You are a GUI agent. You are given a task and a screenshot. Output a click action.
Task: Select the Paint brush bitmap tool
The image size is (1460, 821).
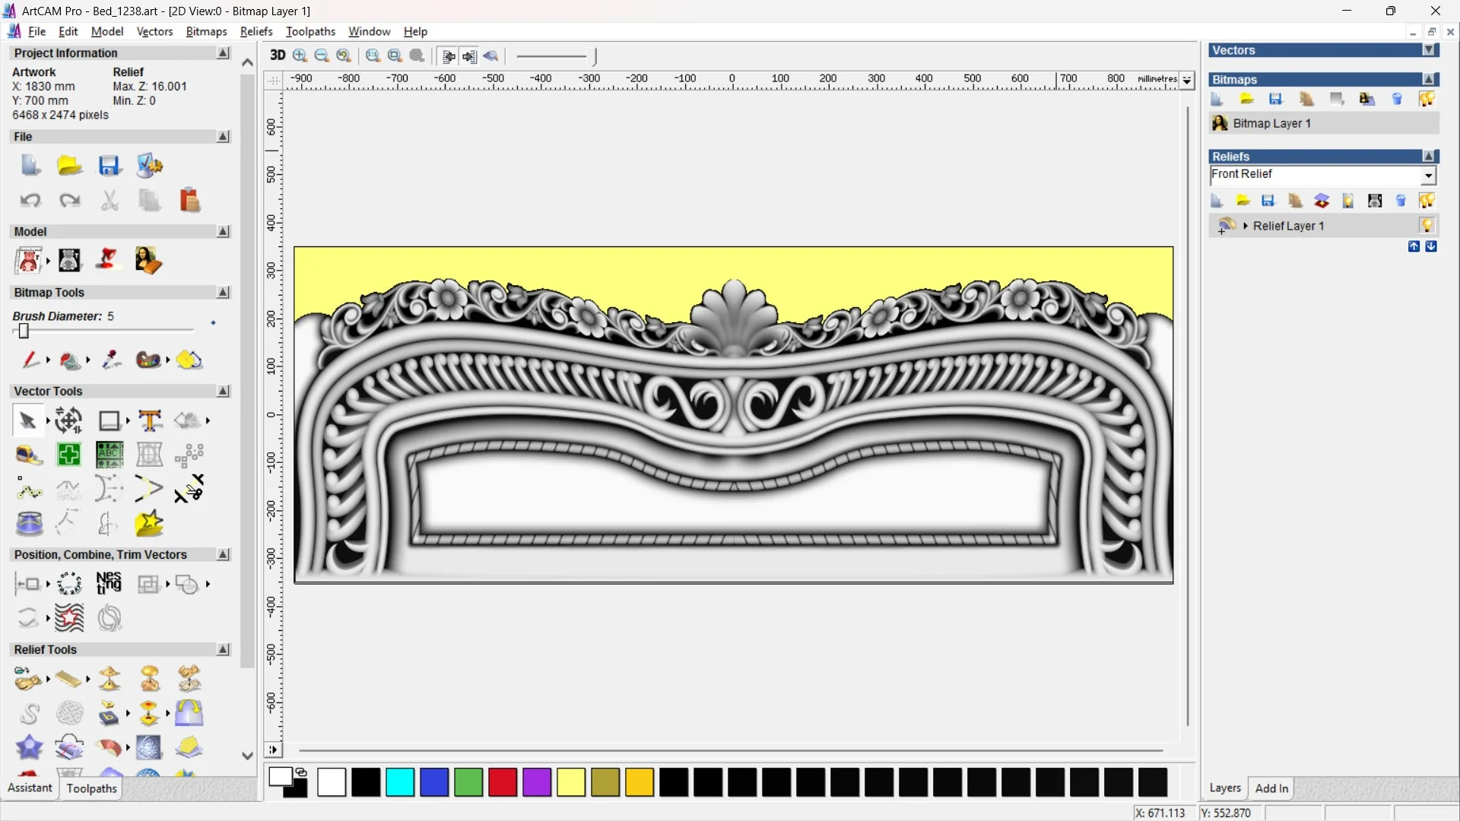(30, 360)
